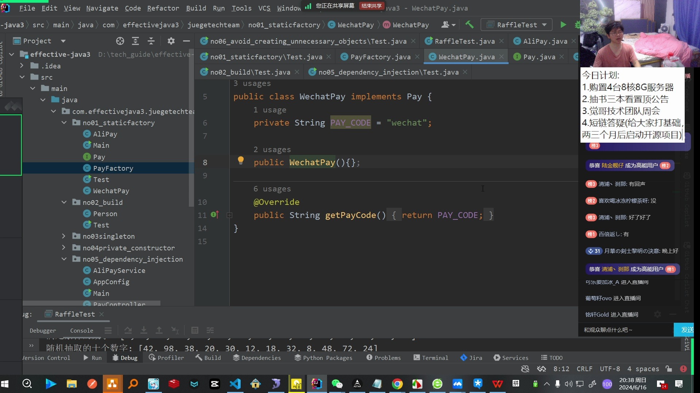Viewport: 700px width, 393px height.
Task: Open Visual Studio Code from taskbar
Action: click(235, 384)
